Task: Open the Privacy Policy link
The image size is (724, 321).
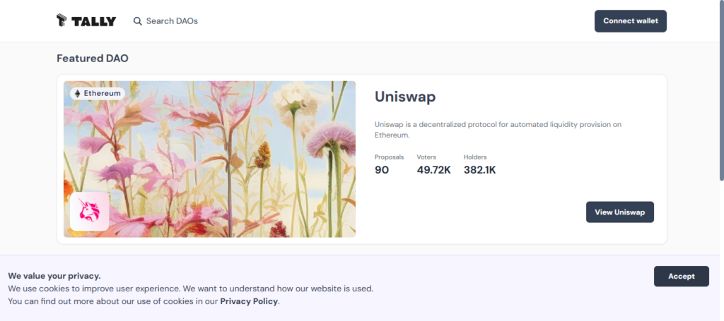Action: point(249,302)
